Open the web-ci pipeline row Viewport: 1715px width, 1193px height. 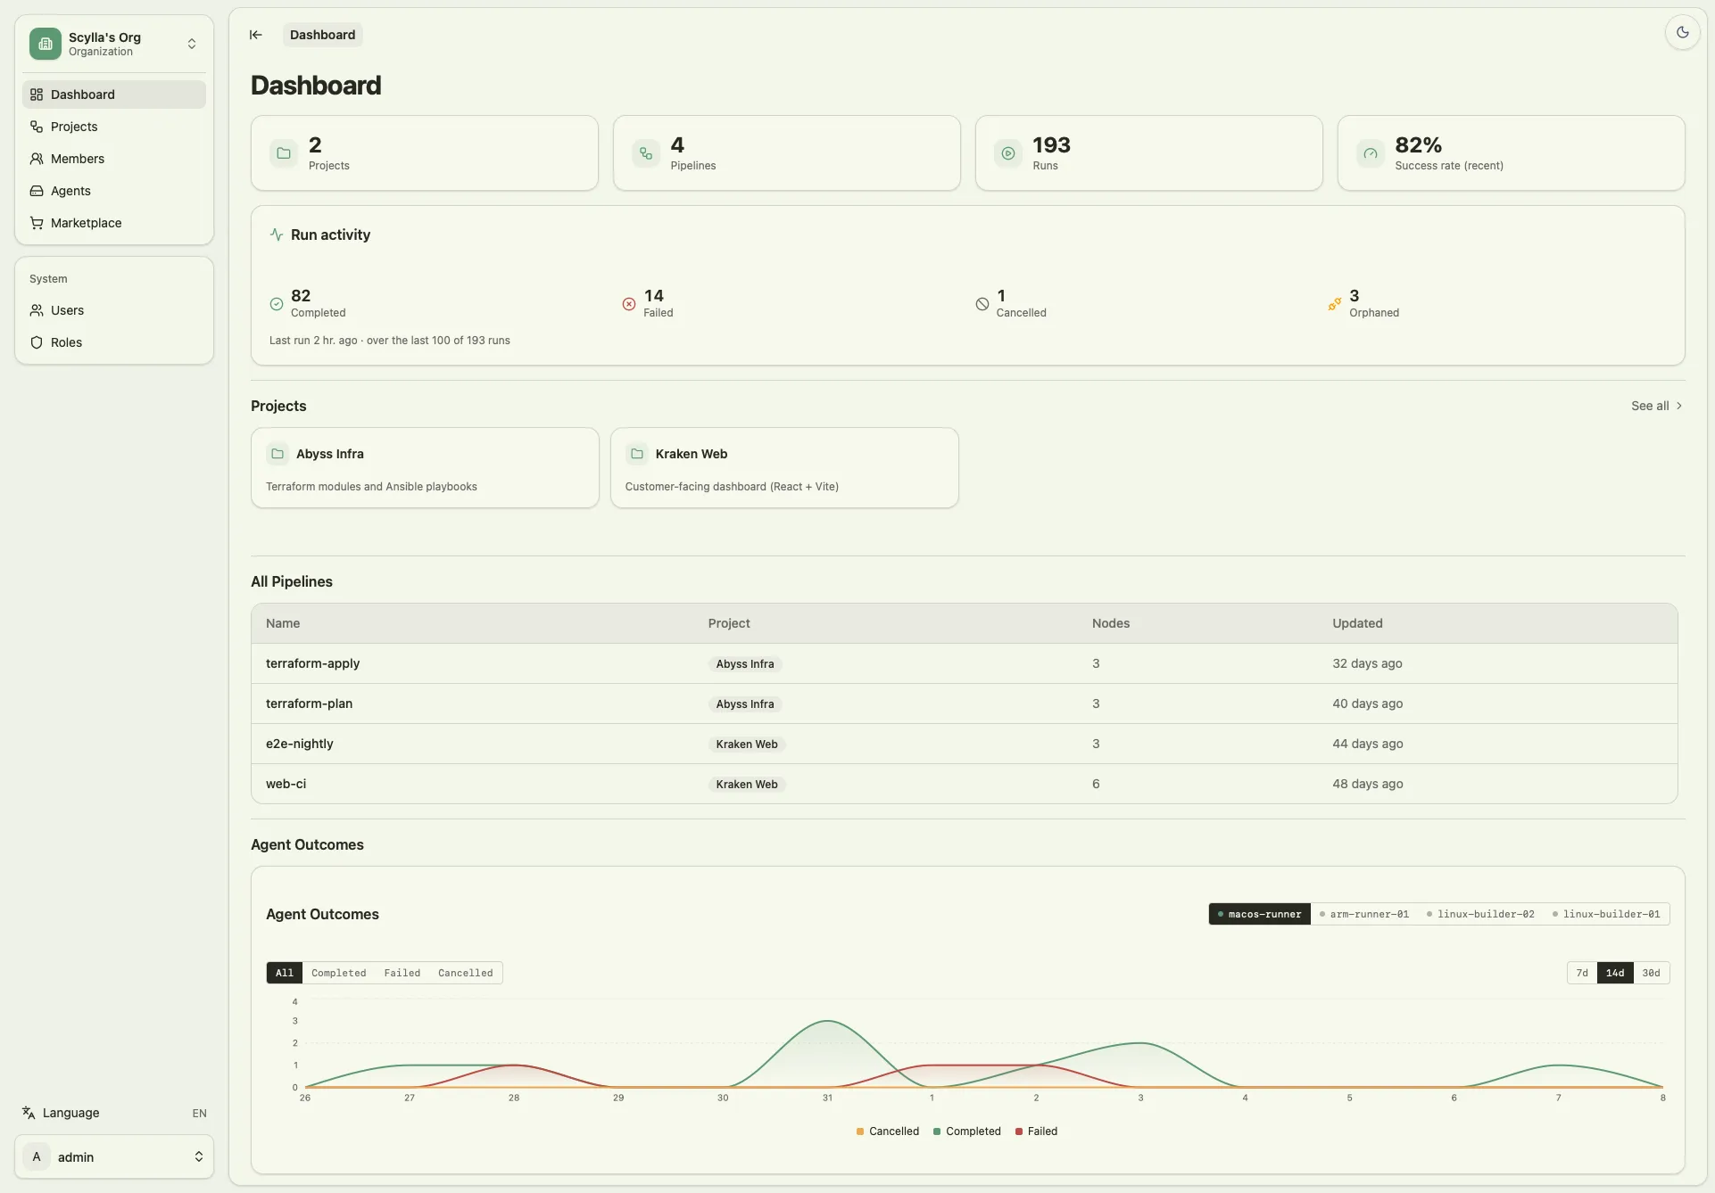coord(965,784)
